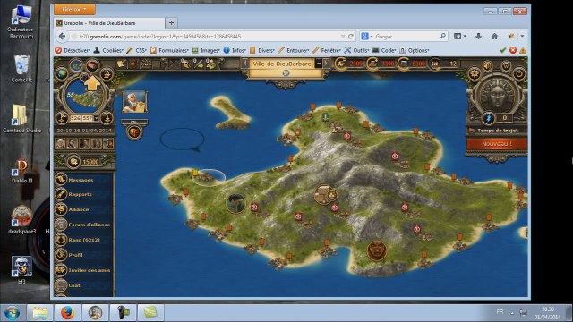
Task: Click crossed swords attack toolbar icon
Action: tap(173, 64)
